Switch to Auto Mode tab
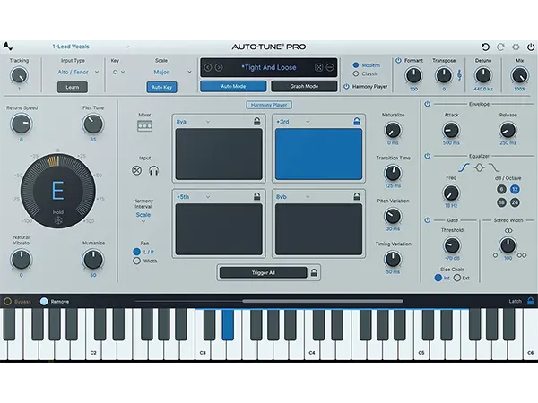538x403 pixels. 232,87
